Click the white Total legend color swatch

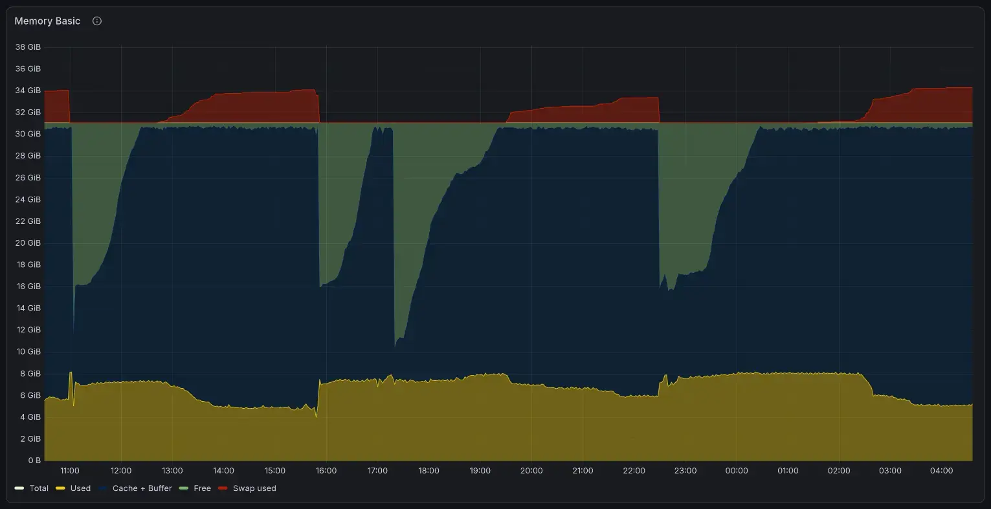(19, 488)
